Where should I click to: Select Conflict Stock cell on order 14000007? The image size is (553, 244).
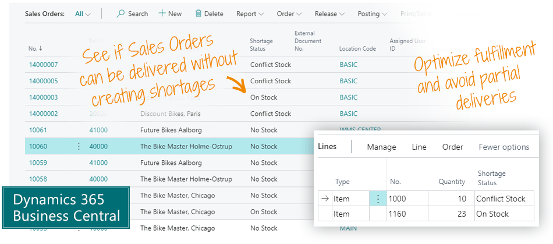coord(271,65)
